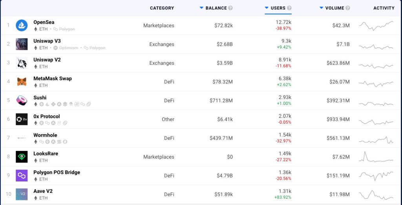Click the LooksRare eye logo

tap(22, 157)
